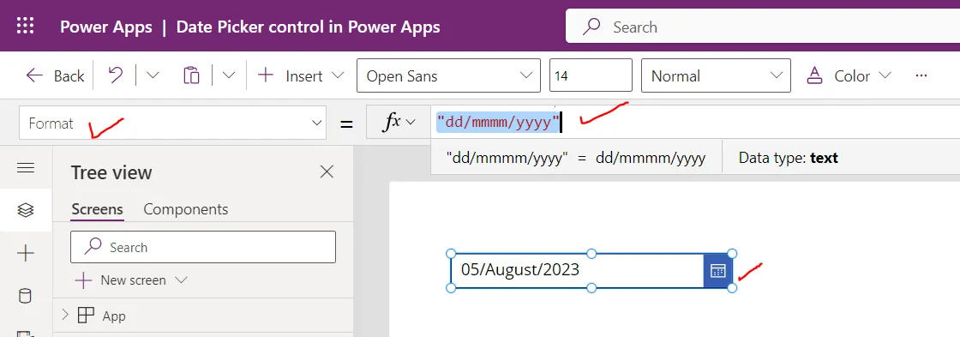The height and width of the screenshot is (337, 960).
Task: Expand the paste options dropdown arrow
Action: click(x=228, y=75)
